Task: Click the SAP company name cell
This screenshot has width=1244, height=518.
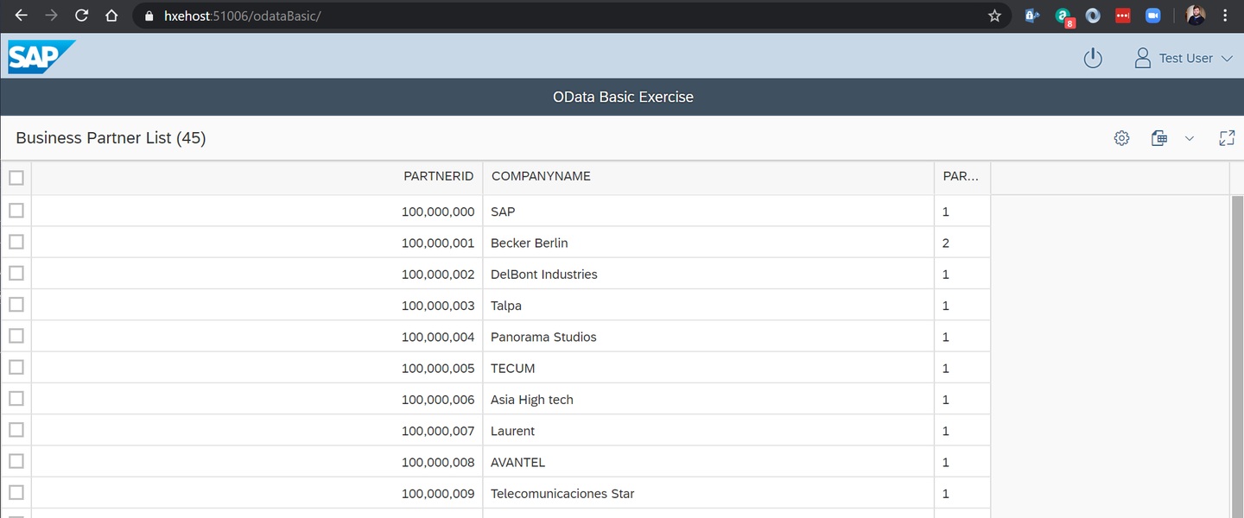Action: 708,212
